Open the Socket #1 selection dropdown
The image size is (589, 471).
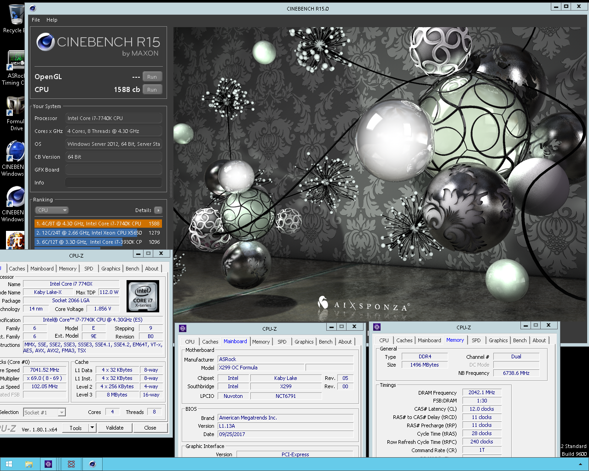44,413
